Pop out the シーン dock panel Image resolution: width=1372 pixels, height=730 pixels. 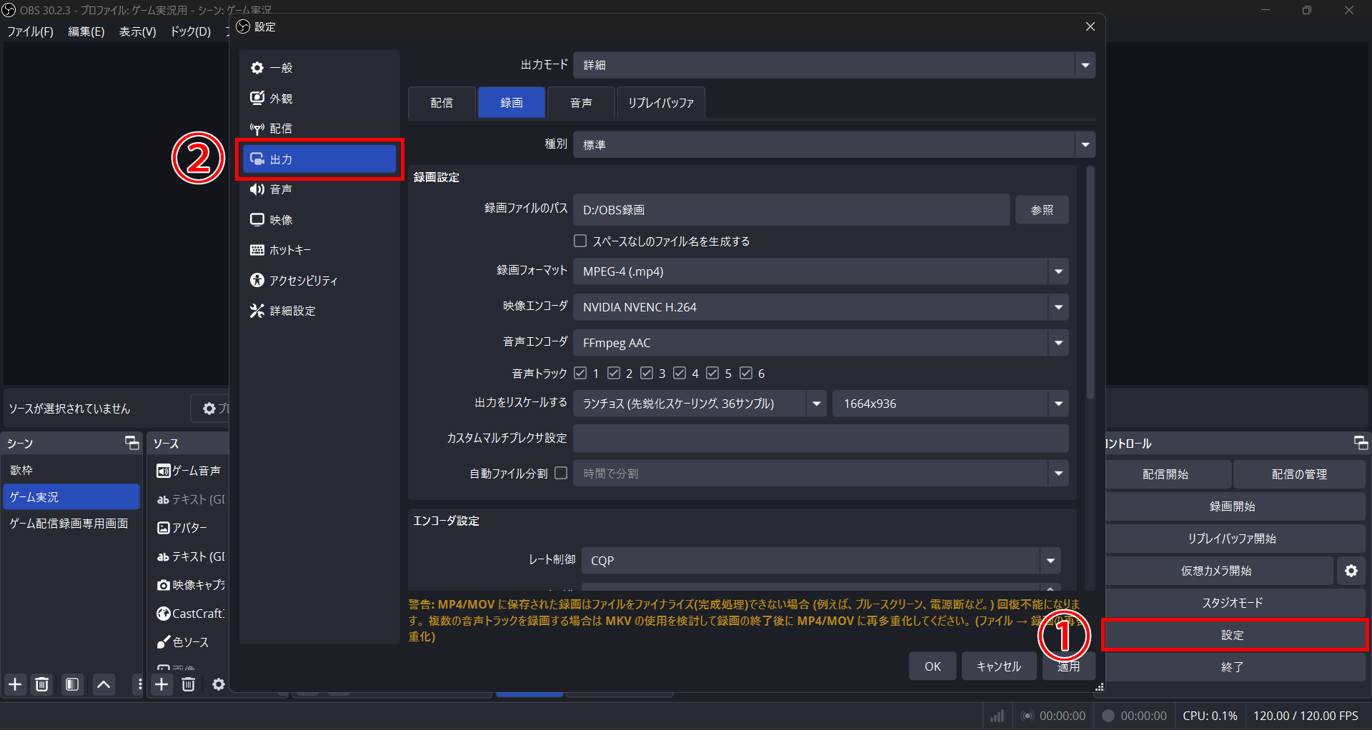[132, 443]
